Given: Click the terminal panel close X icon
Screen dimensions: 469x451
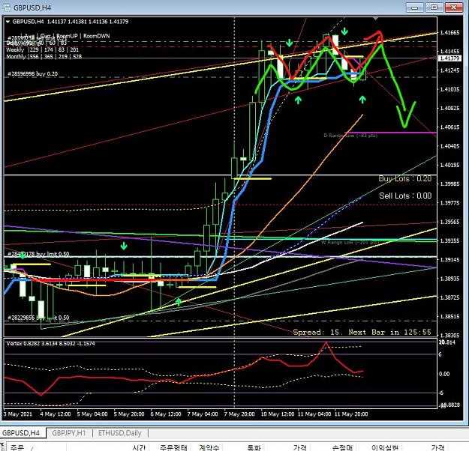Looking at the screenshot, I should [2, 445].
